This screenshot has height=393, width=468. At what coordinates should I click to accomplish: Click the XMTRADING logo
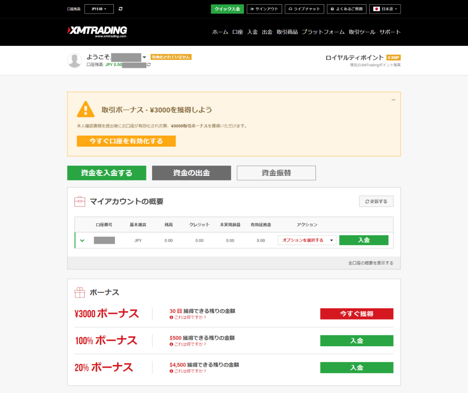(97, 32)
